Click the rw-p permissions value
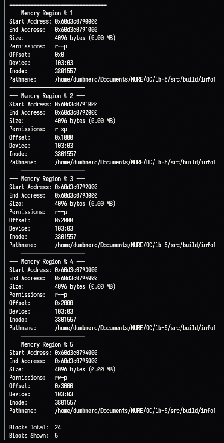 (x=61, y=378)
